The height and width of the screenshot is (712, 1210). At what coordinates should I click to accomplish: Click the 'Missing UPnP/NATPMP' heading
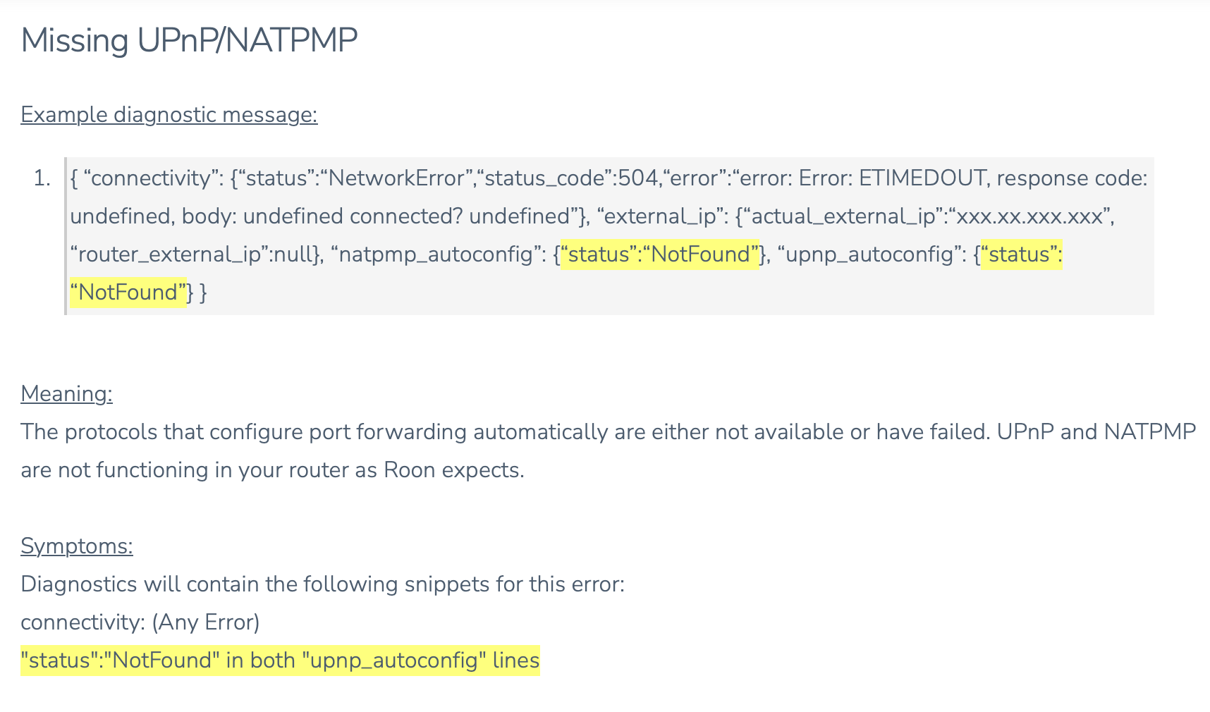[189, 40]
